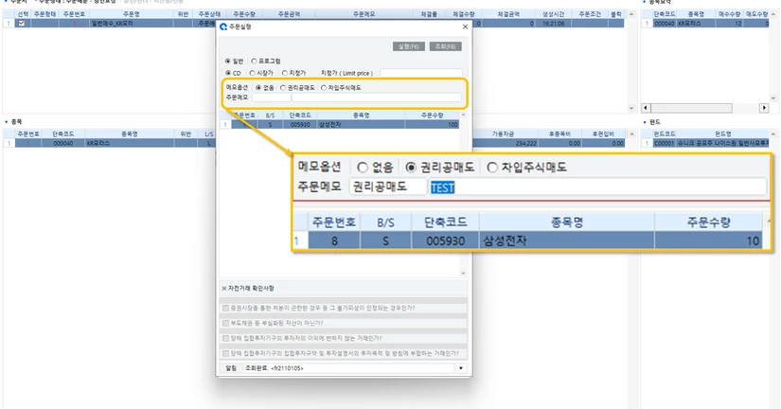Check '투자자의 이익에 반하지 않는 거래인가?' checkbox

[225, 338]
